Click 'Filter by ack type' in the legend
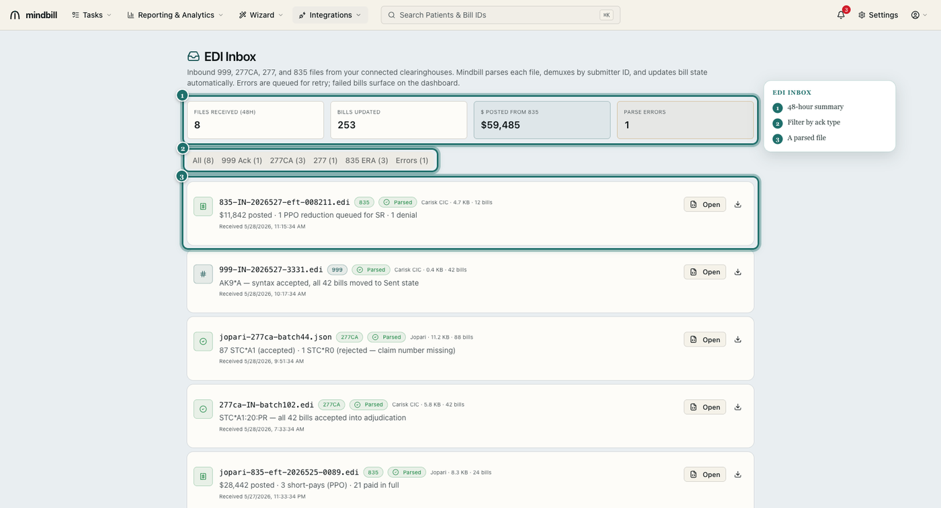The width and height of the screenshot is (941, 508). [x=814, y=122]
